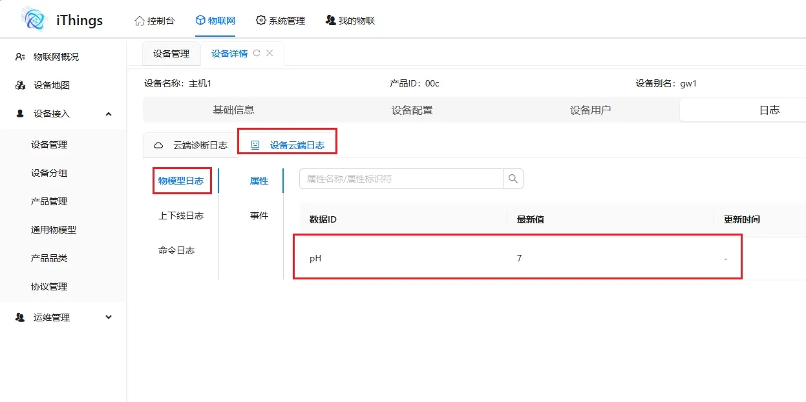
Task: Switch to the 事件 sub-tab
Action: click(x=259, y=216)
